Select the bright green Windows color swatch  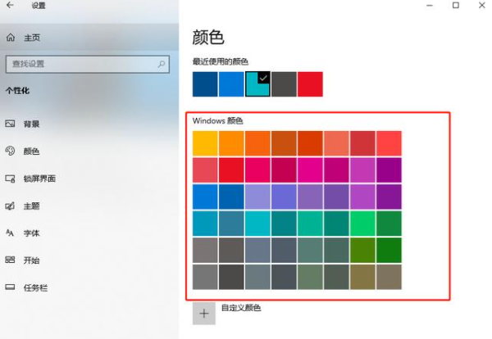pos(362,223)
